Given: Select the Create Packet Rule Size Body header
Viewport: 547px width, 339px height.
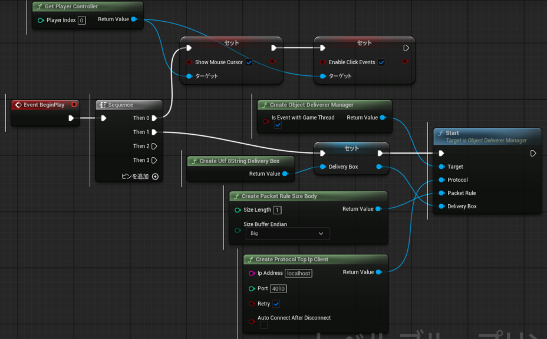Looking at the screenshot, I should 308,196.
